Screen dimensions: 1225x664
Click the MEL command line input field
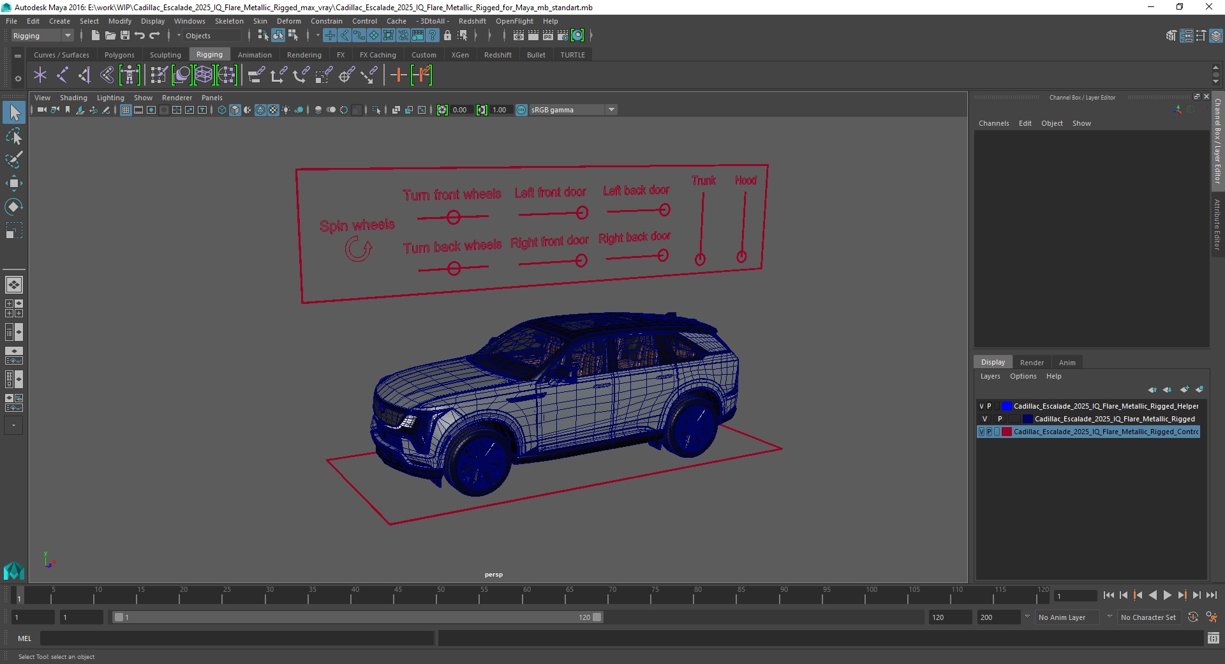(237, 638)
